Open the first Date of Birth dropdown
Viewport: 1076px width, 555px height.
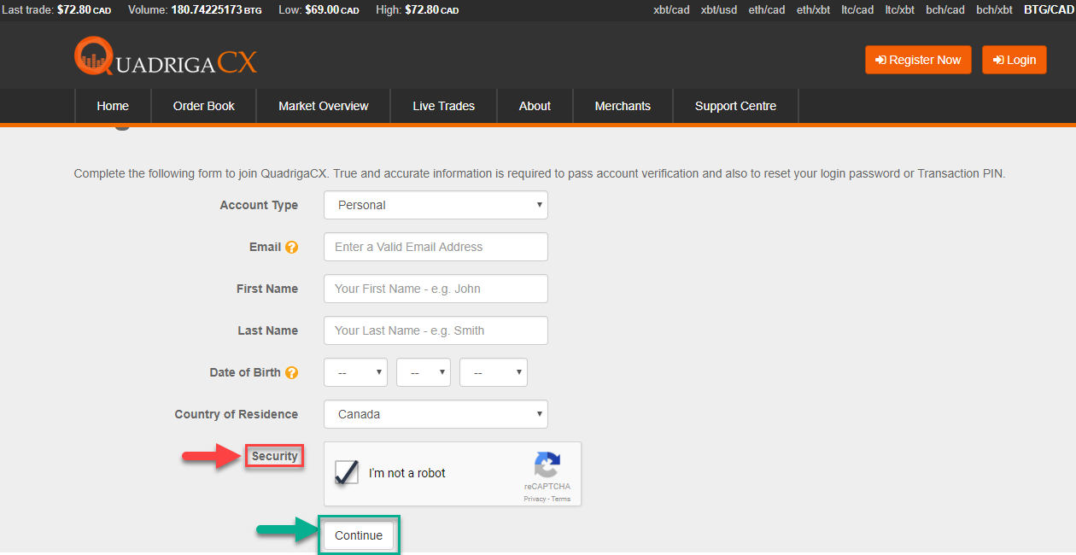click(355, 372)
